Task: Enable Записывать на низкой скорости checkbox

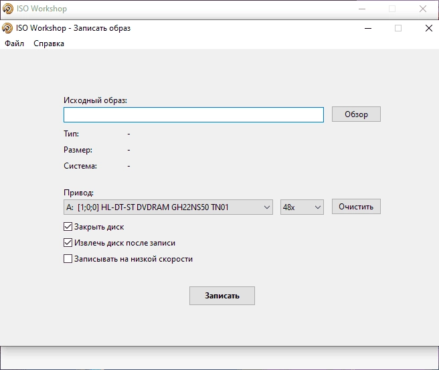Action: coord(68,259)
